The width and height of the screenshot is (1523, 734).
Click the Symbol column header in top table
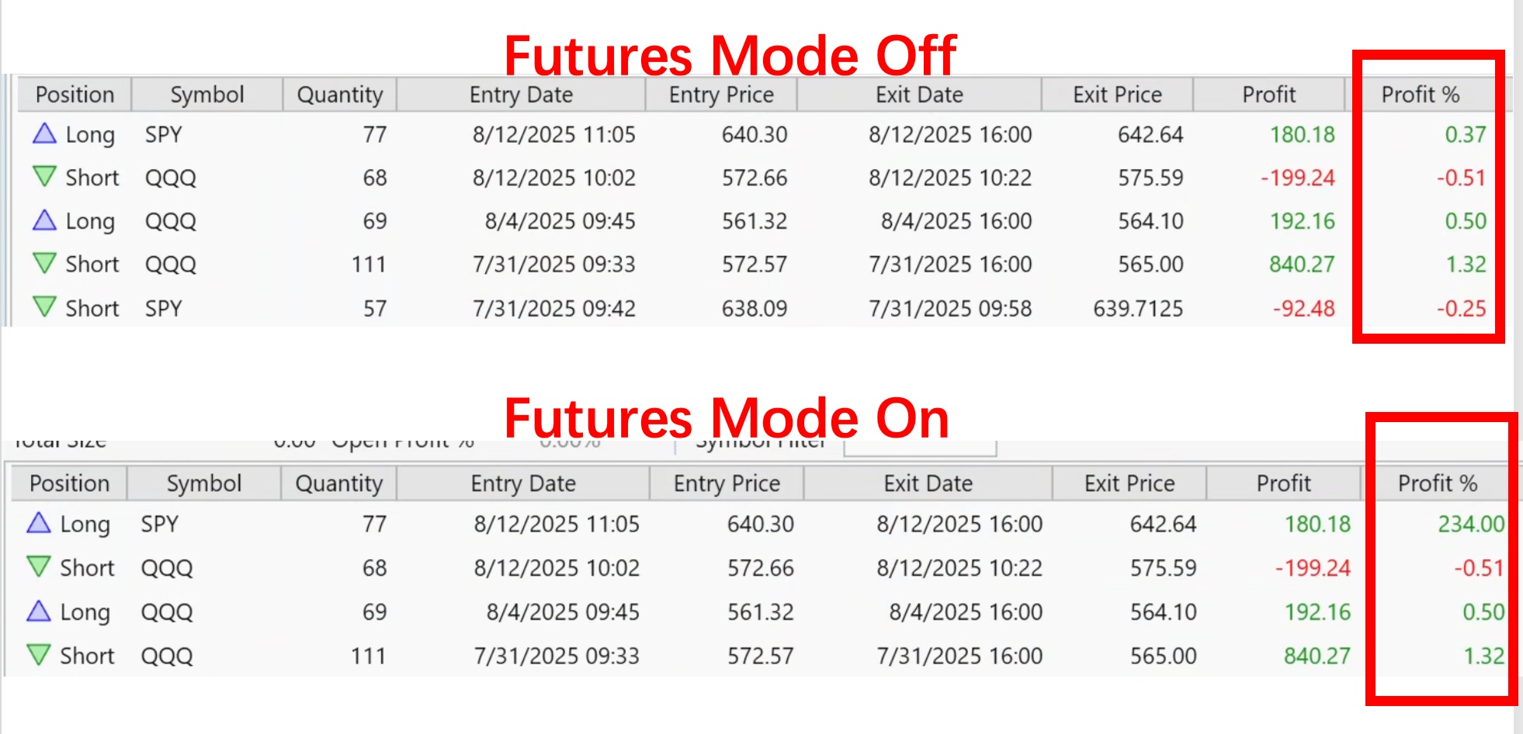pos(206,95)
